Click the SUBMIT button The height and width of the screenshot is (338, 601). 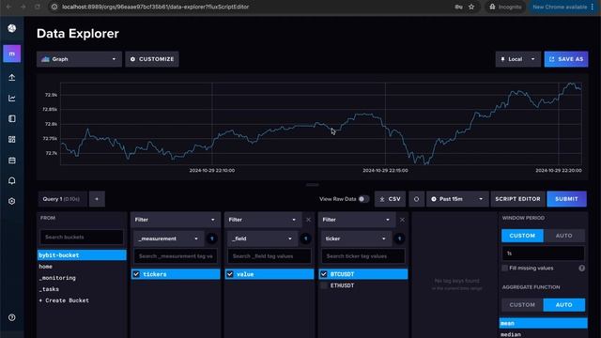pos(566,199)
